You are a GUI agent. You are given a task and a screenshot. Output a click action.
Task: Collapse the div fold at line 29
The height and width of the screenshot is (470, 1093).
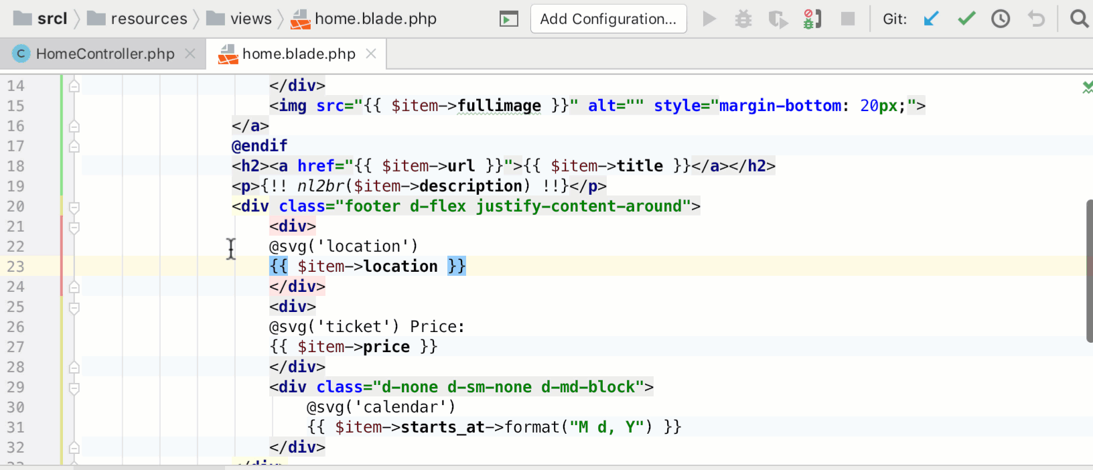74,388
